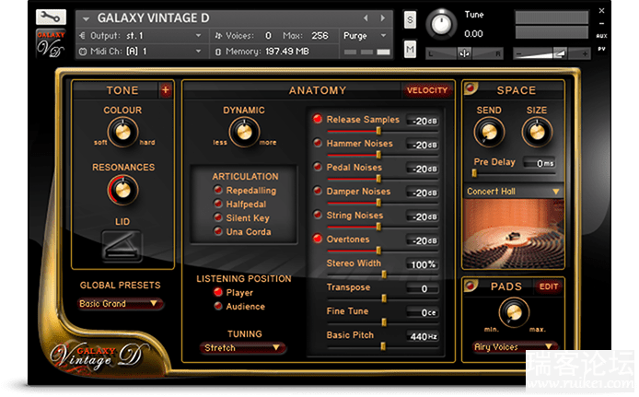Click the pan slider in the header
639x397 pixels.
click(x=464, y=53)
